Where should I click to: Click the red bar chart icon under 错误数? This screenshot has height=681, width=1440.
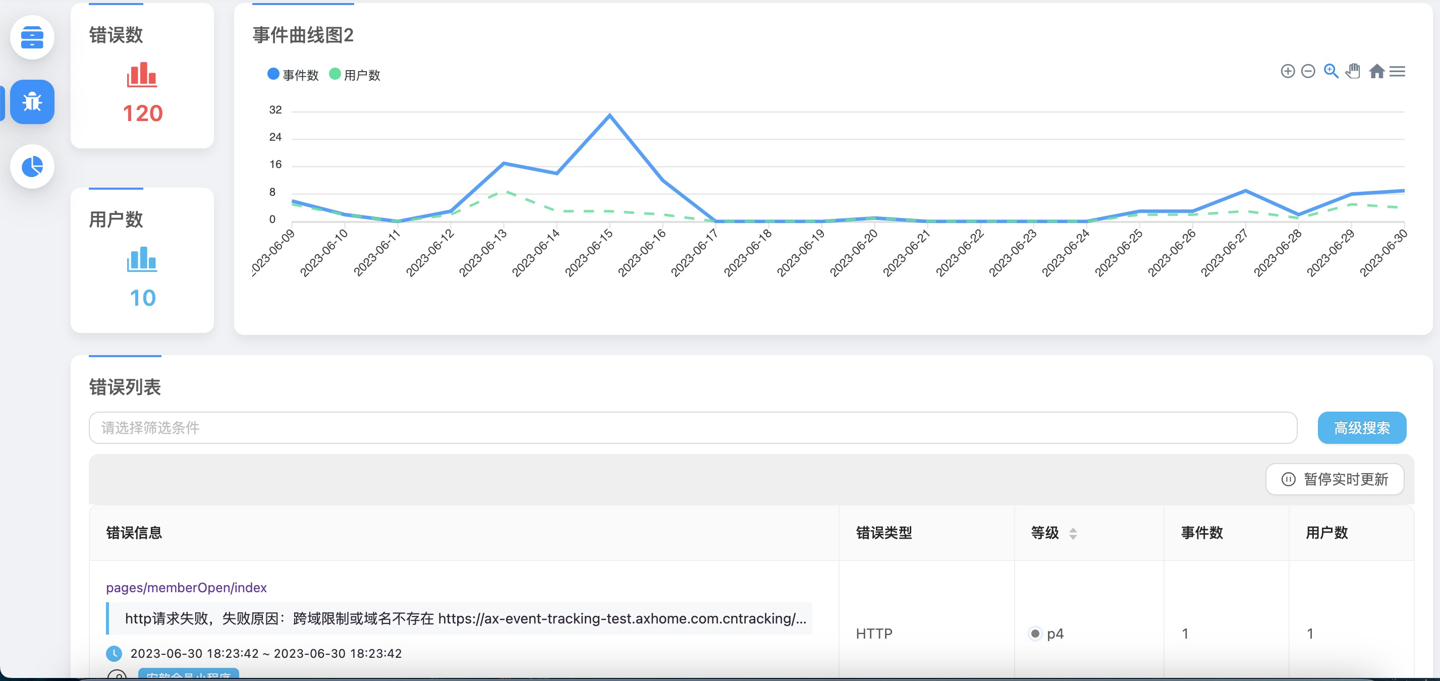[142, 74]
